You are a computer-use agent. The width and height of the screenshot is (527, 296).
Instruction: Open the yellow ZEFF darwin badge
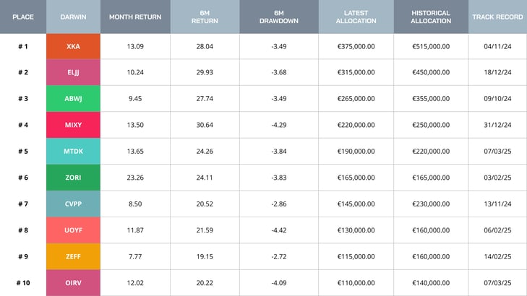pyautogui.click(x=73, y=256)
